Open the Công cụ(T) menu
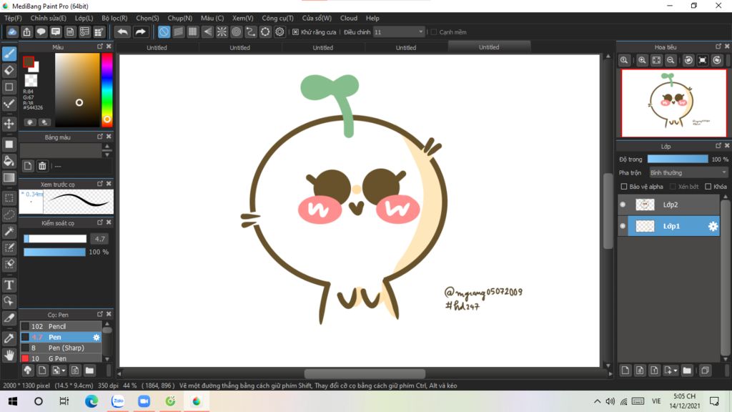The height and width of the screenshot is (412, 732). [278, 18]
